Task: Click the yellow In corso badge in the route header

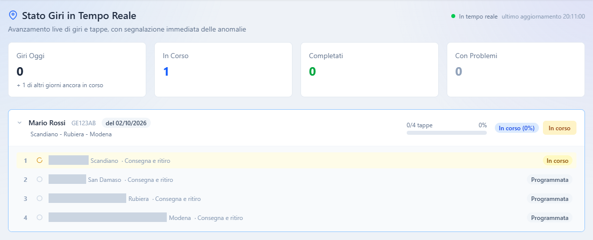Action: [x=559, y=128]
